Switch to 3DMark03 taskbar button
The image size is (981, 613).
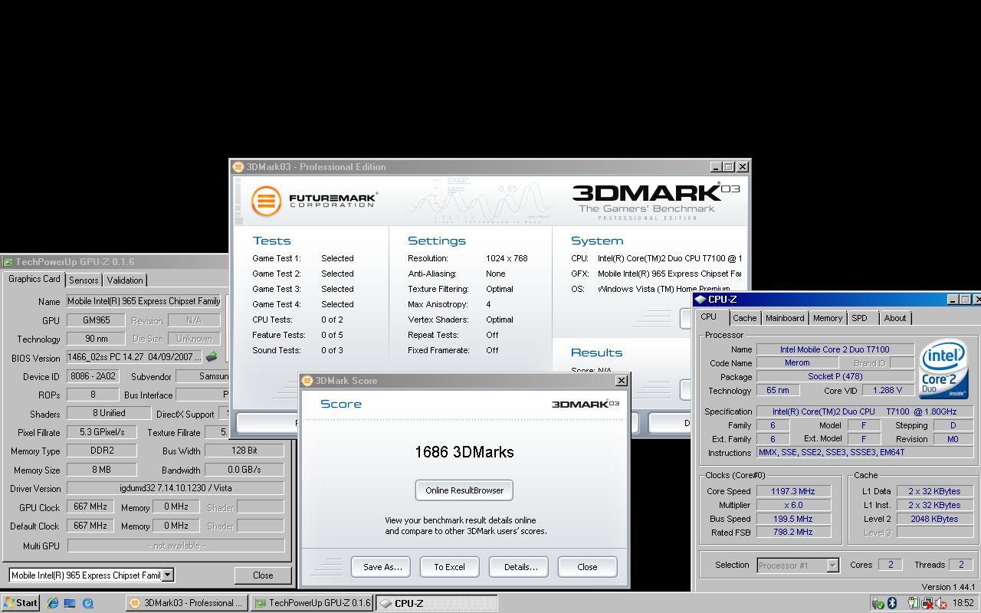[187, 603]
